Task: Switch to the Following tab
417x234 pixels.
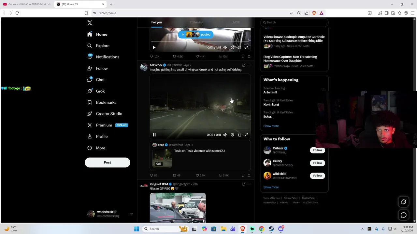Action: click(x=196, y=22)
